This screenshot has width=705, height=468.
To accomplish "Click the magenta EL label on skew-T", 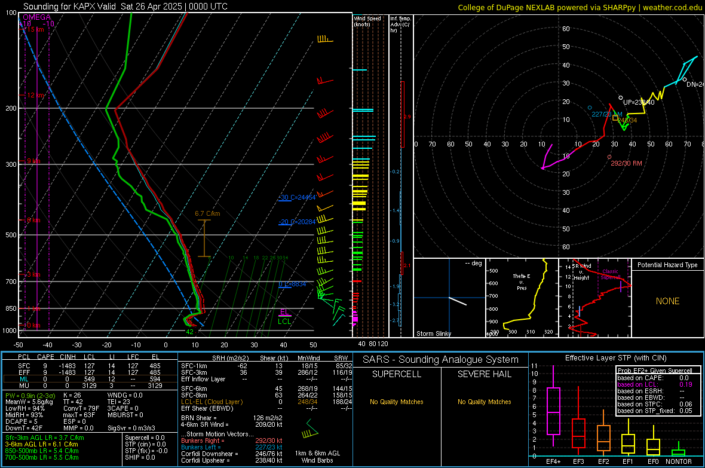I will [284, 312].
